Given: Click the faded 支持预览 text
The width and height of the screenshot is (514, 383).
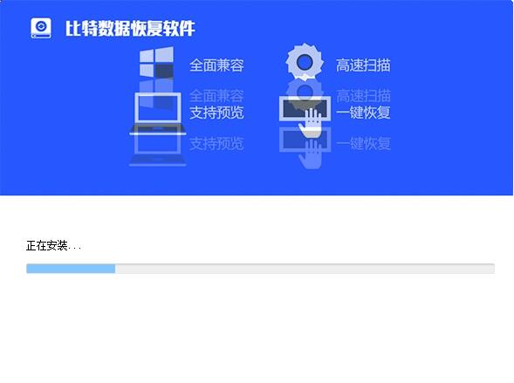Looking at the screenshot, I should tap(216, 143).
